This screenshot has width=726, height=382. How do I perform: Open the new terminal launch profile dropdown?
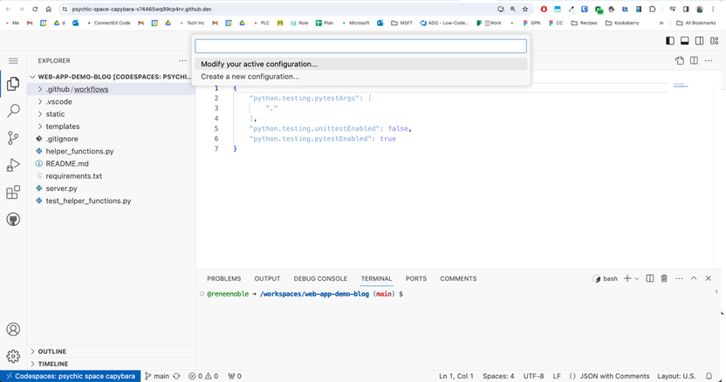pos(637,279)
